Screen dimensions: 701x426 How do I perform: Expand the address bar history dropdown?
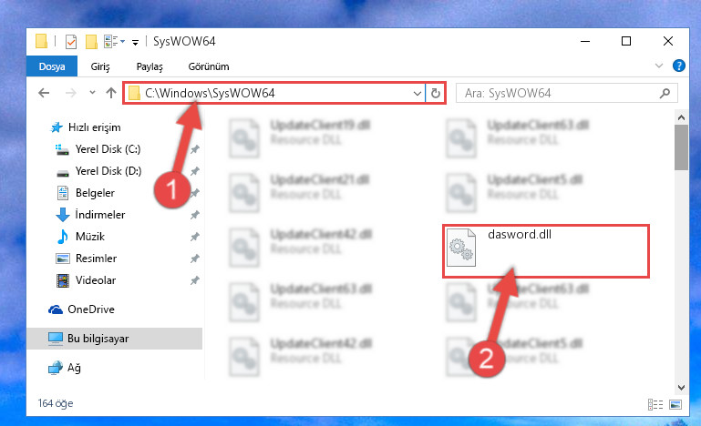click(418, 93)
